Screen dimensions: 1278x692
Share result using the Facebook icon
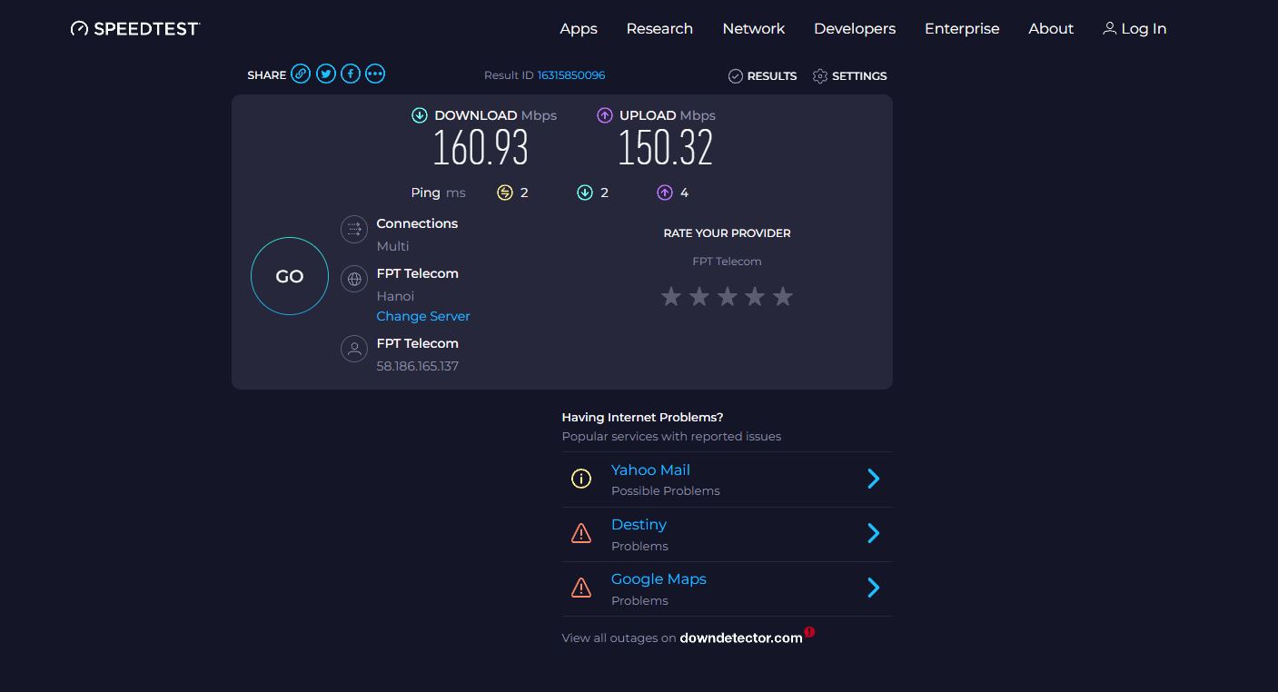click(x=351, y=74)
